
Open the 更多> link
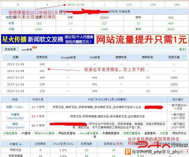pos(183,49)
